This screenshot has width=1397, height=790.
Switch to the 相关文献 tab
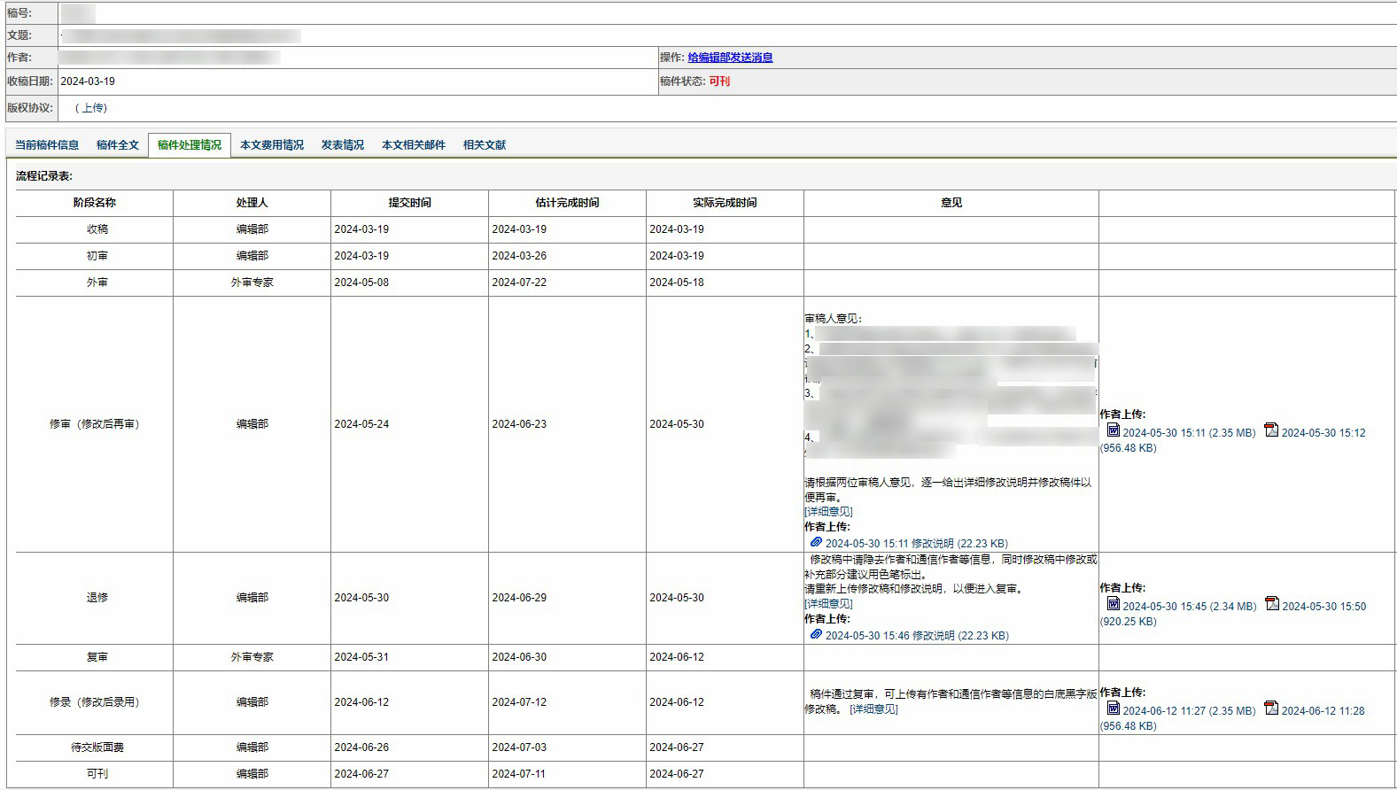(485, 145)
